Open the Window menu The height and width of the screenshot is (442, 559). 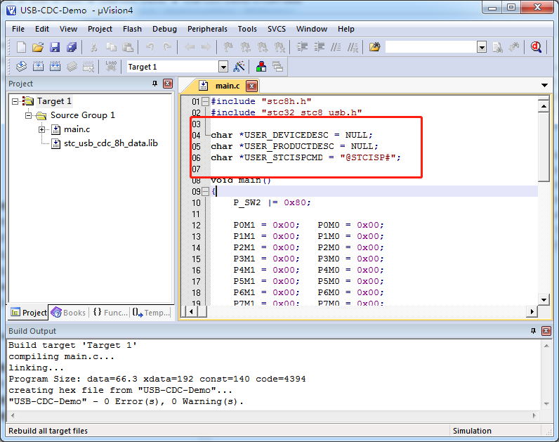point(312,29)
